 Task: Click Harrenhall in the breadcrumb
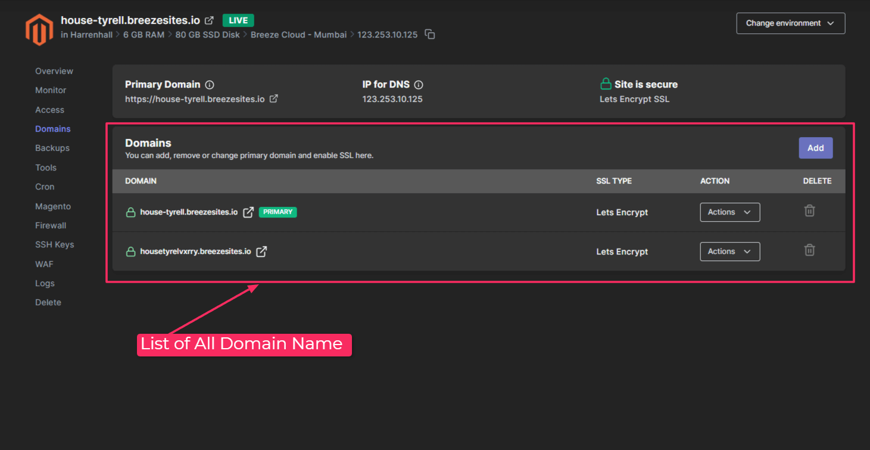[91, 35]
